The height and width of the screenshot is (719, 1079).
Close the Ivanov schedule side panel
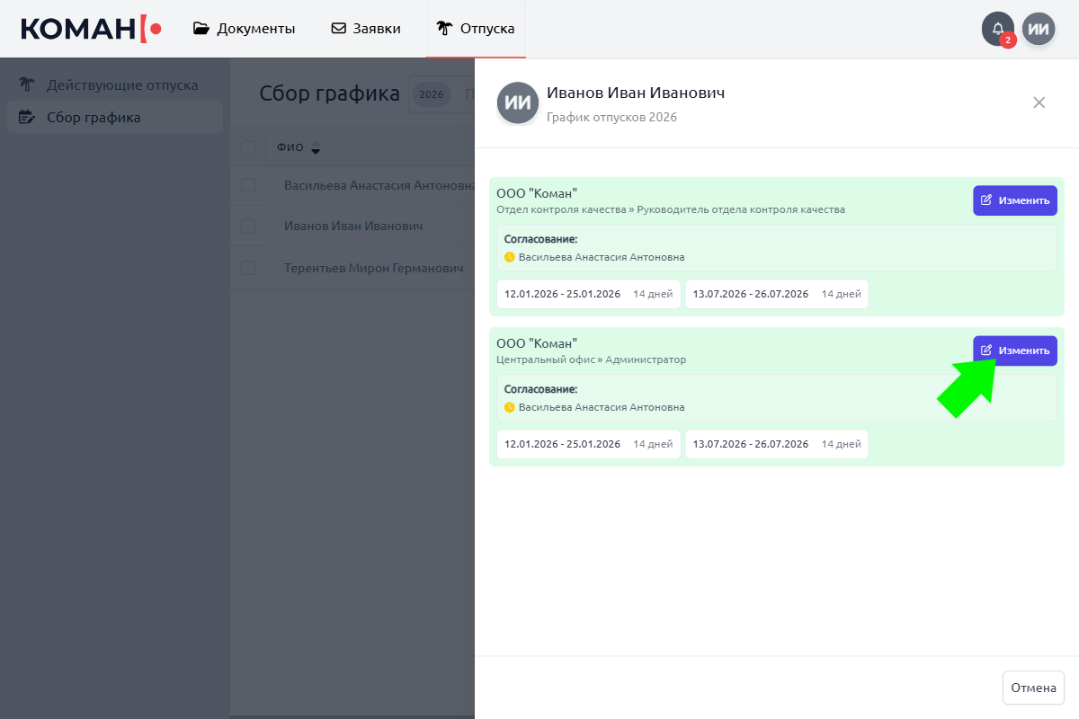[1039, 102]
